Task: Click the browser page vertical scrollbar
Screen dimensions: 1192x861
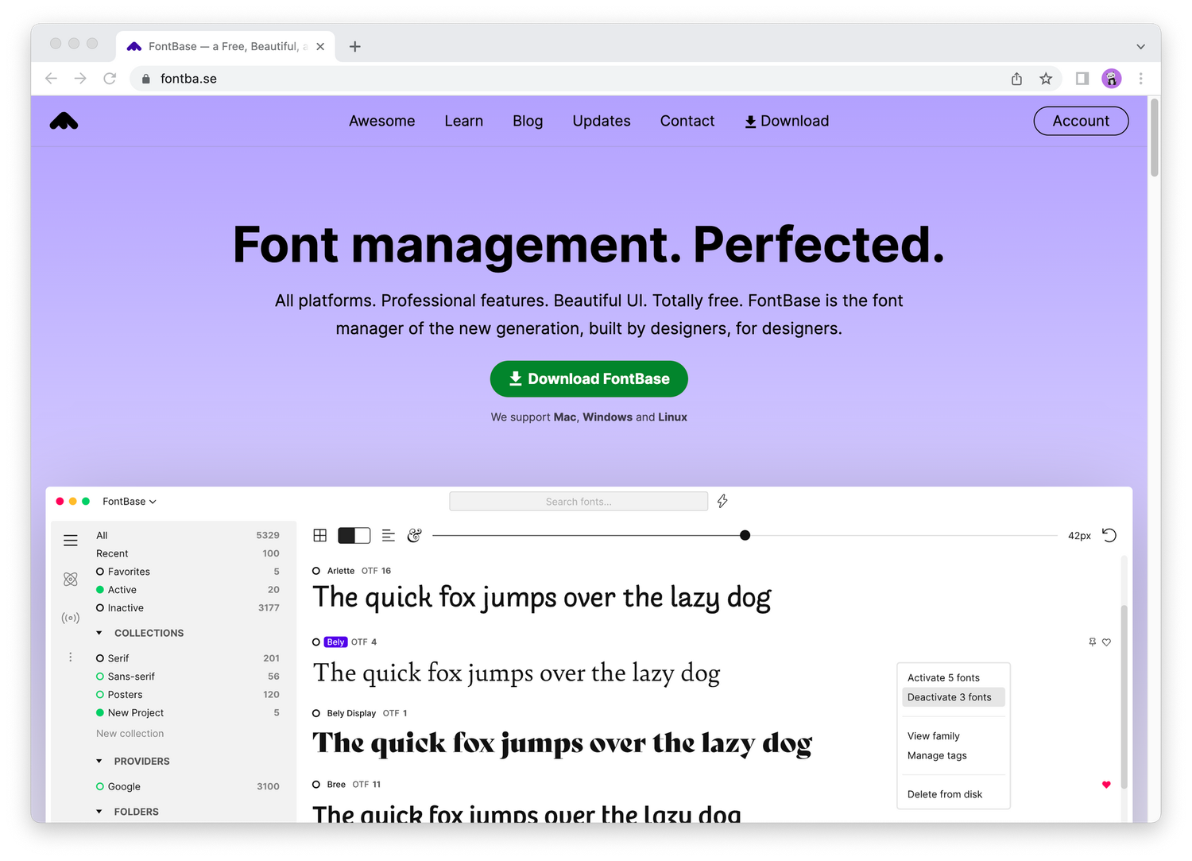Action: (x=1155, y=138)
